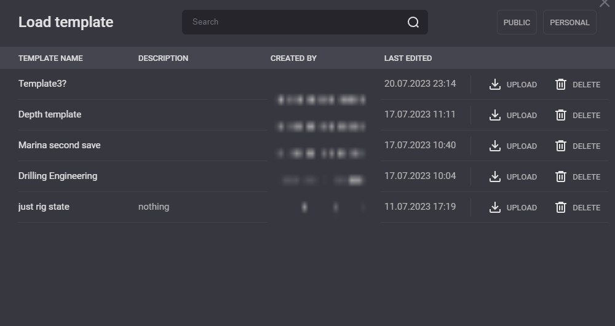Click upload icon for just rig state
The height and width of the screenshot is (326, 615).
click(495, 207)
